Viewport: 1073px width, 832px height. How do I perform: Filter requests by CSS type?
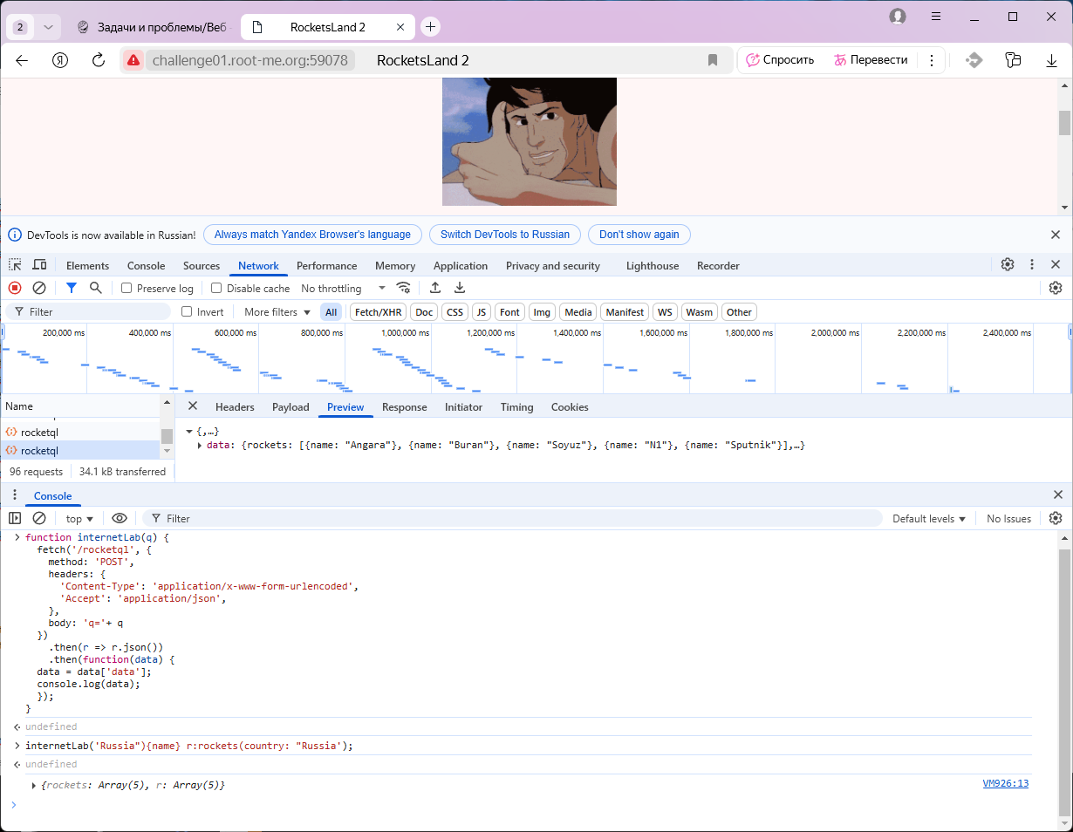tap(454, 312)
